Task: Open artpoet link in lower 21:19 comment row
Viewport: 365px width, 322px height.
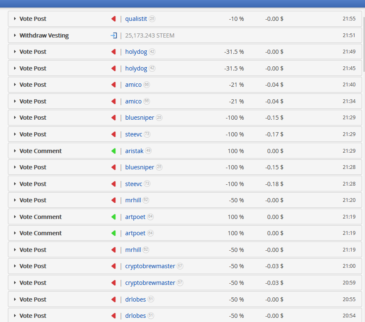Action: [135, 234]
